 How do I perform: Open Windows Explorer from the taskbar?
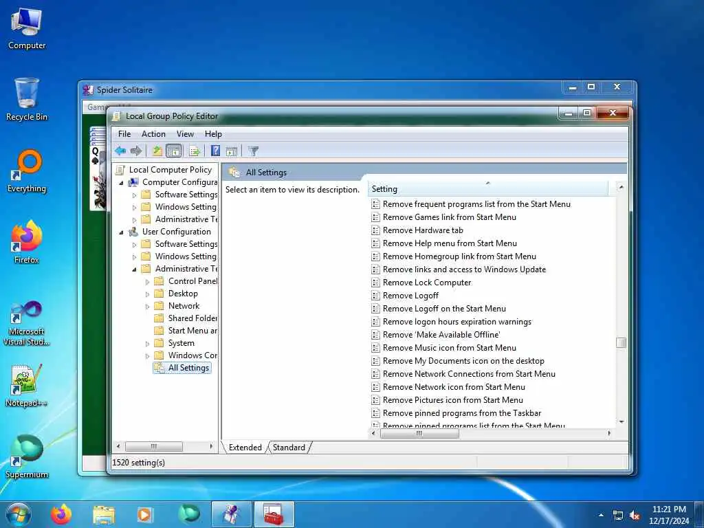(104, 514)
